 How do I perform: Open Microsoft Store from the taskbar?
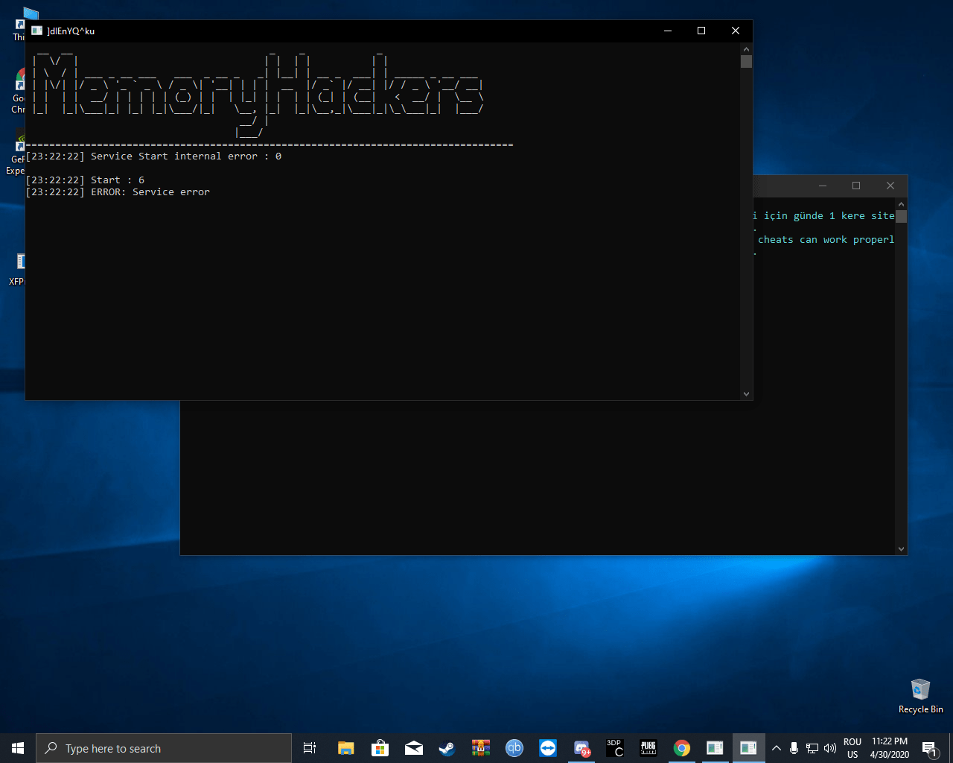pos(380,748)
